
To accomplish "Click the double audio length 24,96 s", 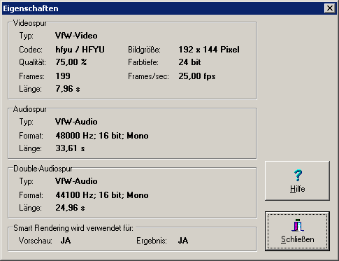I will tap(70, 208).
